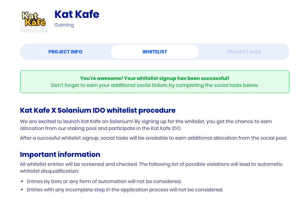Click the social tickets reminder text
This screenshot has width=307, height=200.
pyautogui.click(x=155, y=85)
